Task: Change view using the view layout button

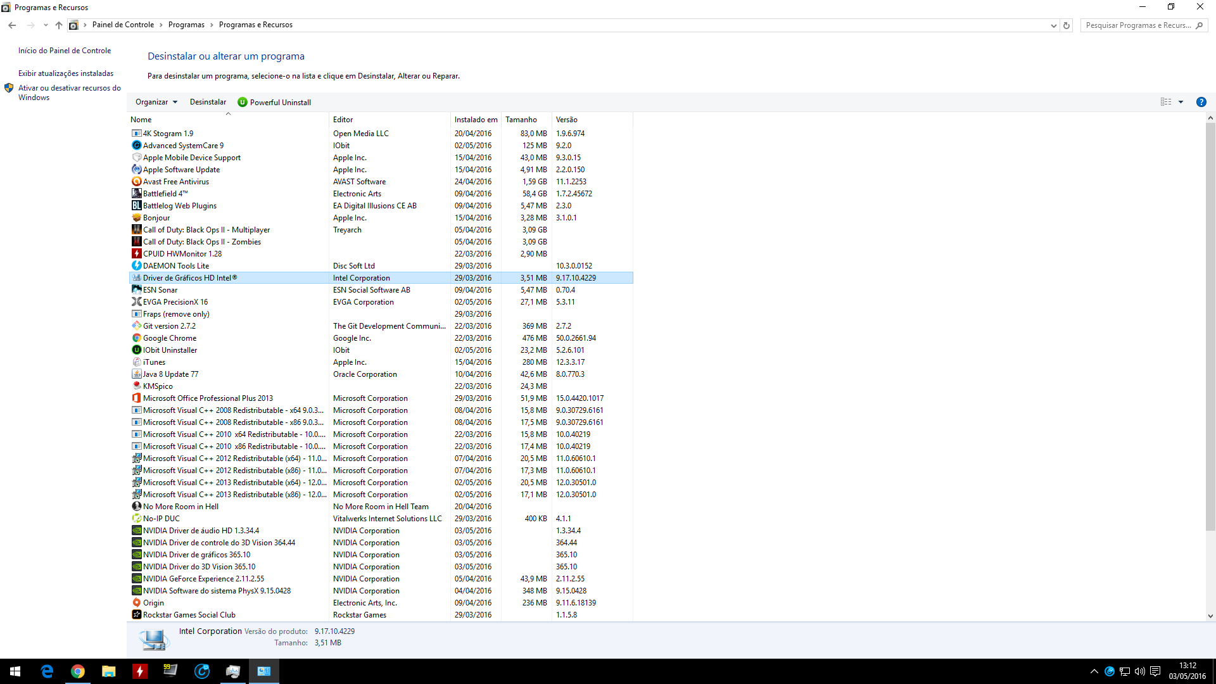Action: pos(1165,102)
